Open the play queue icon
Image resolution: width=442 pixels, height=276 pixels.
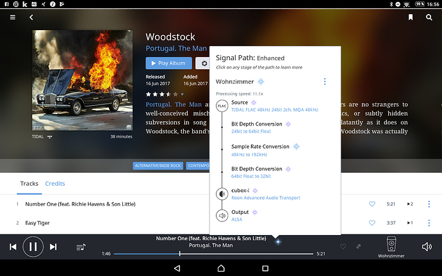[x=81, y=247]
